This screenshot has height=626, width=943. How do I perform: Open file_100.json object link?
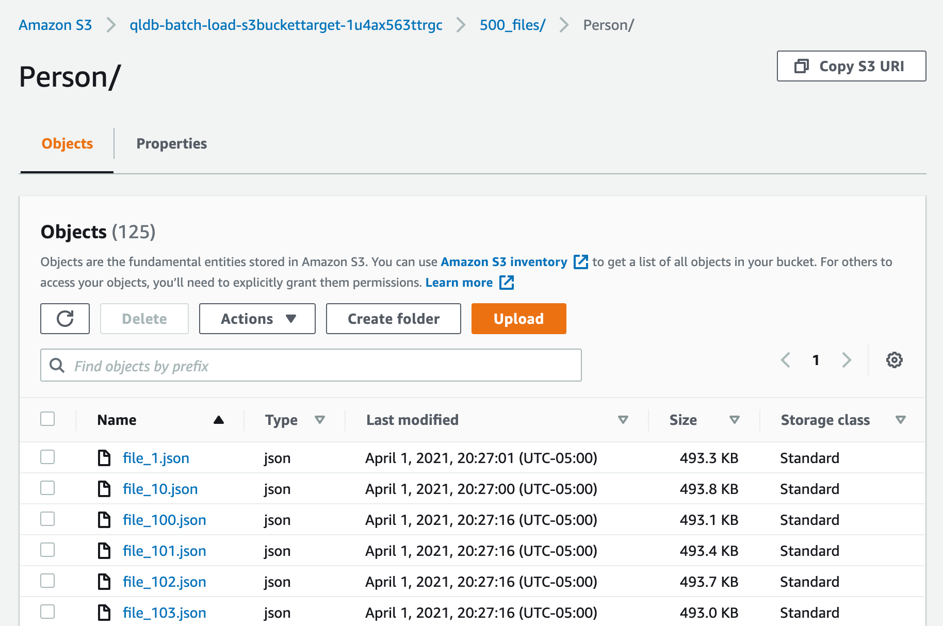click(x=164, y=520)
